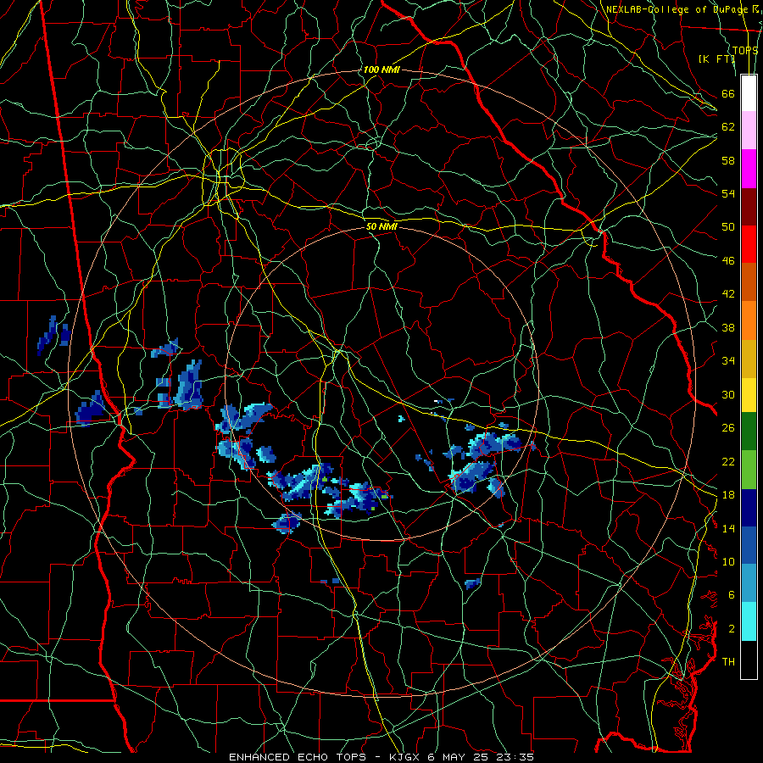
Task: Click the '42' legend label
Action: coord(728,294)
